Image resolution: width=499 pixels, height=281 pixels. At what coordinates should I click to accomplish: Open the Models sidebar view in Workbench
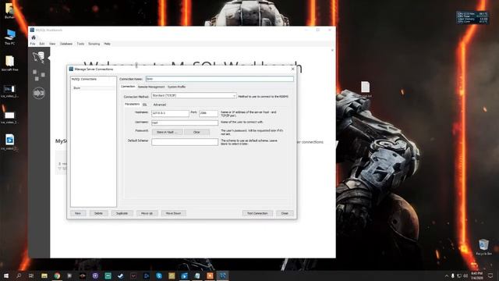pos(39,75)
